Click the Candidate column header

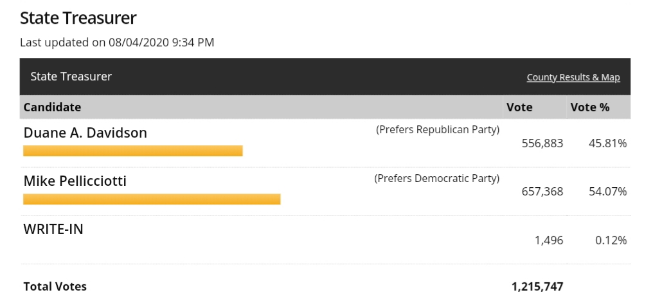click(52, 107)
